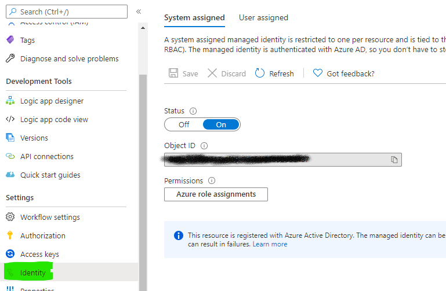Click the Logic app designer icon

tap(10, 101)
